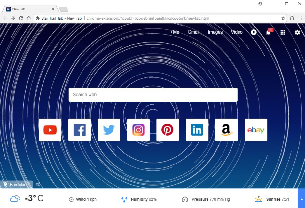Select the Twitter bird icon
The height and width of the screenshot is (208, 305).
click(x=109, y=130)
